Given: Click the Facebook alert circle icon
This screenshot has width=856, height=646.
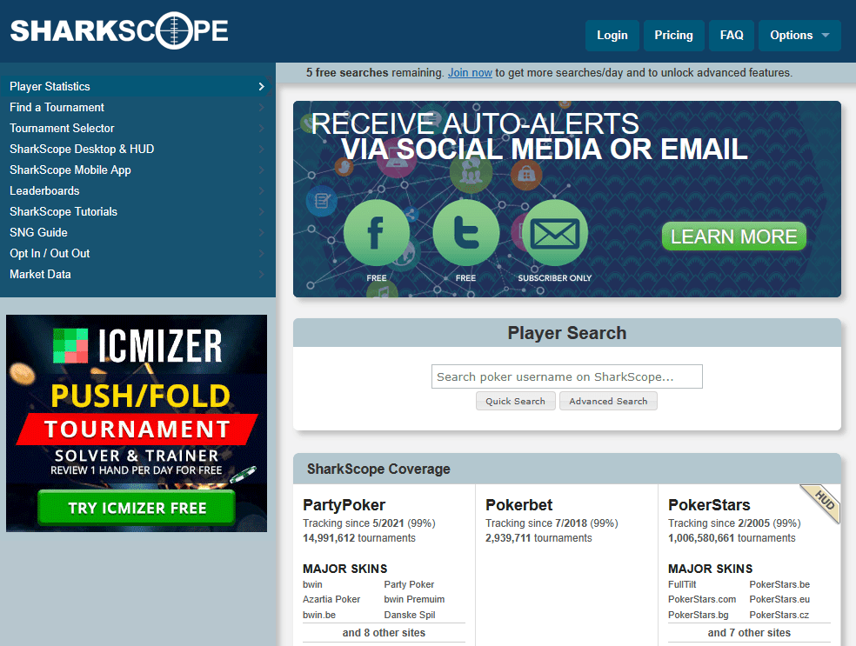Looking at the screenshot, I should 376,233.
